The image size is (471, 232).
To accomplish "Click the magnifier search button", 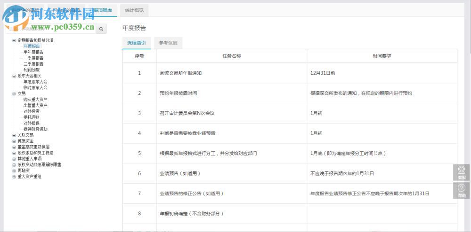I will pos(101,29).
